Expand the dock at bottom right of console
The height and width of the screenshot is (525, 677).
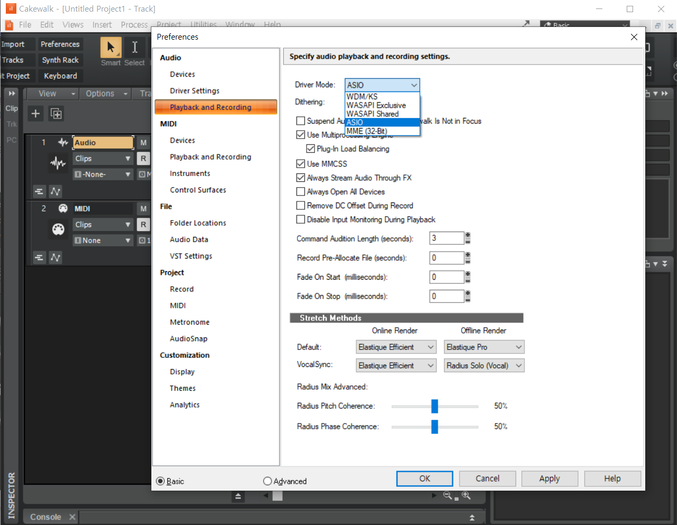[472, 517]
